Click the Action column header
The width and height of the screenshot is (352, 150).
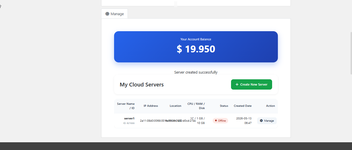point(270,106)
